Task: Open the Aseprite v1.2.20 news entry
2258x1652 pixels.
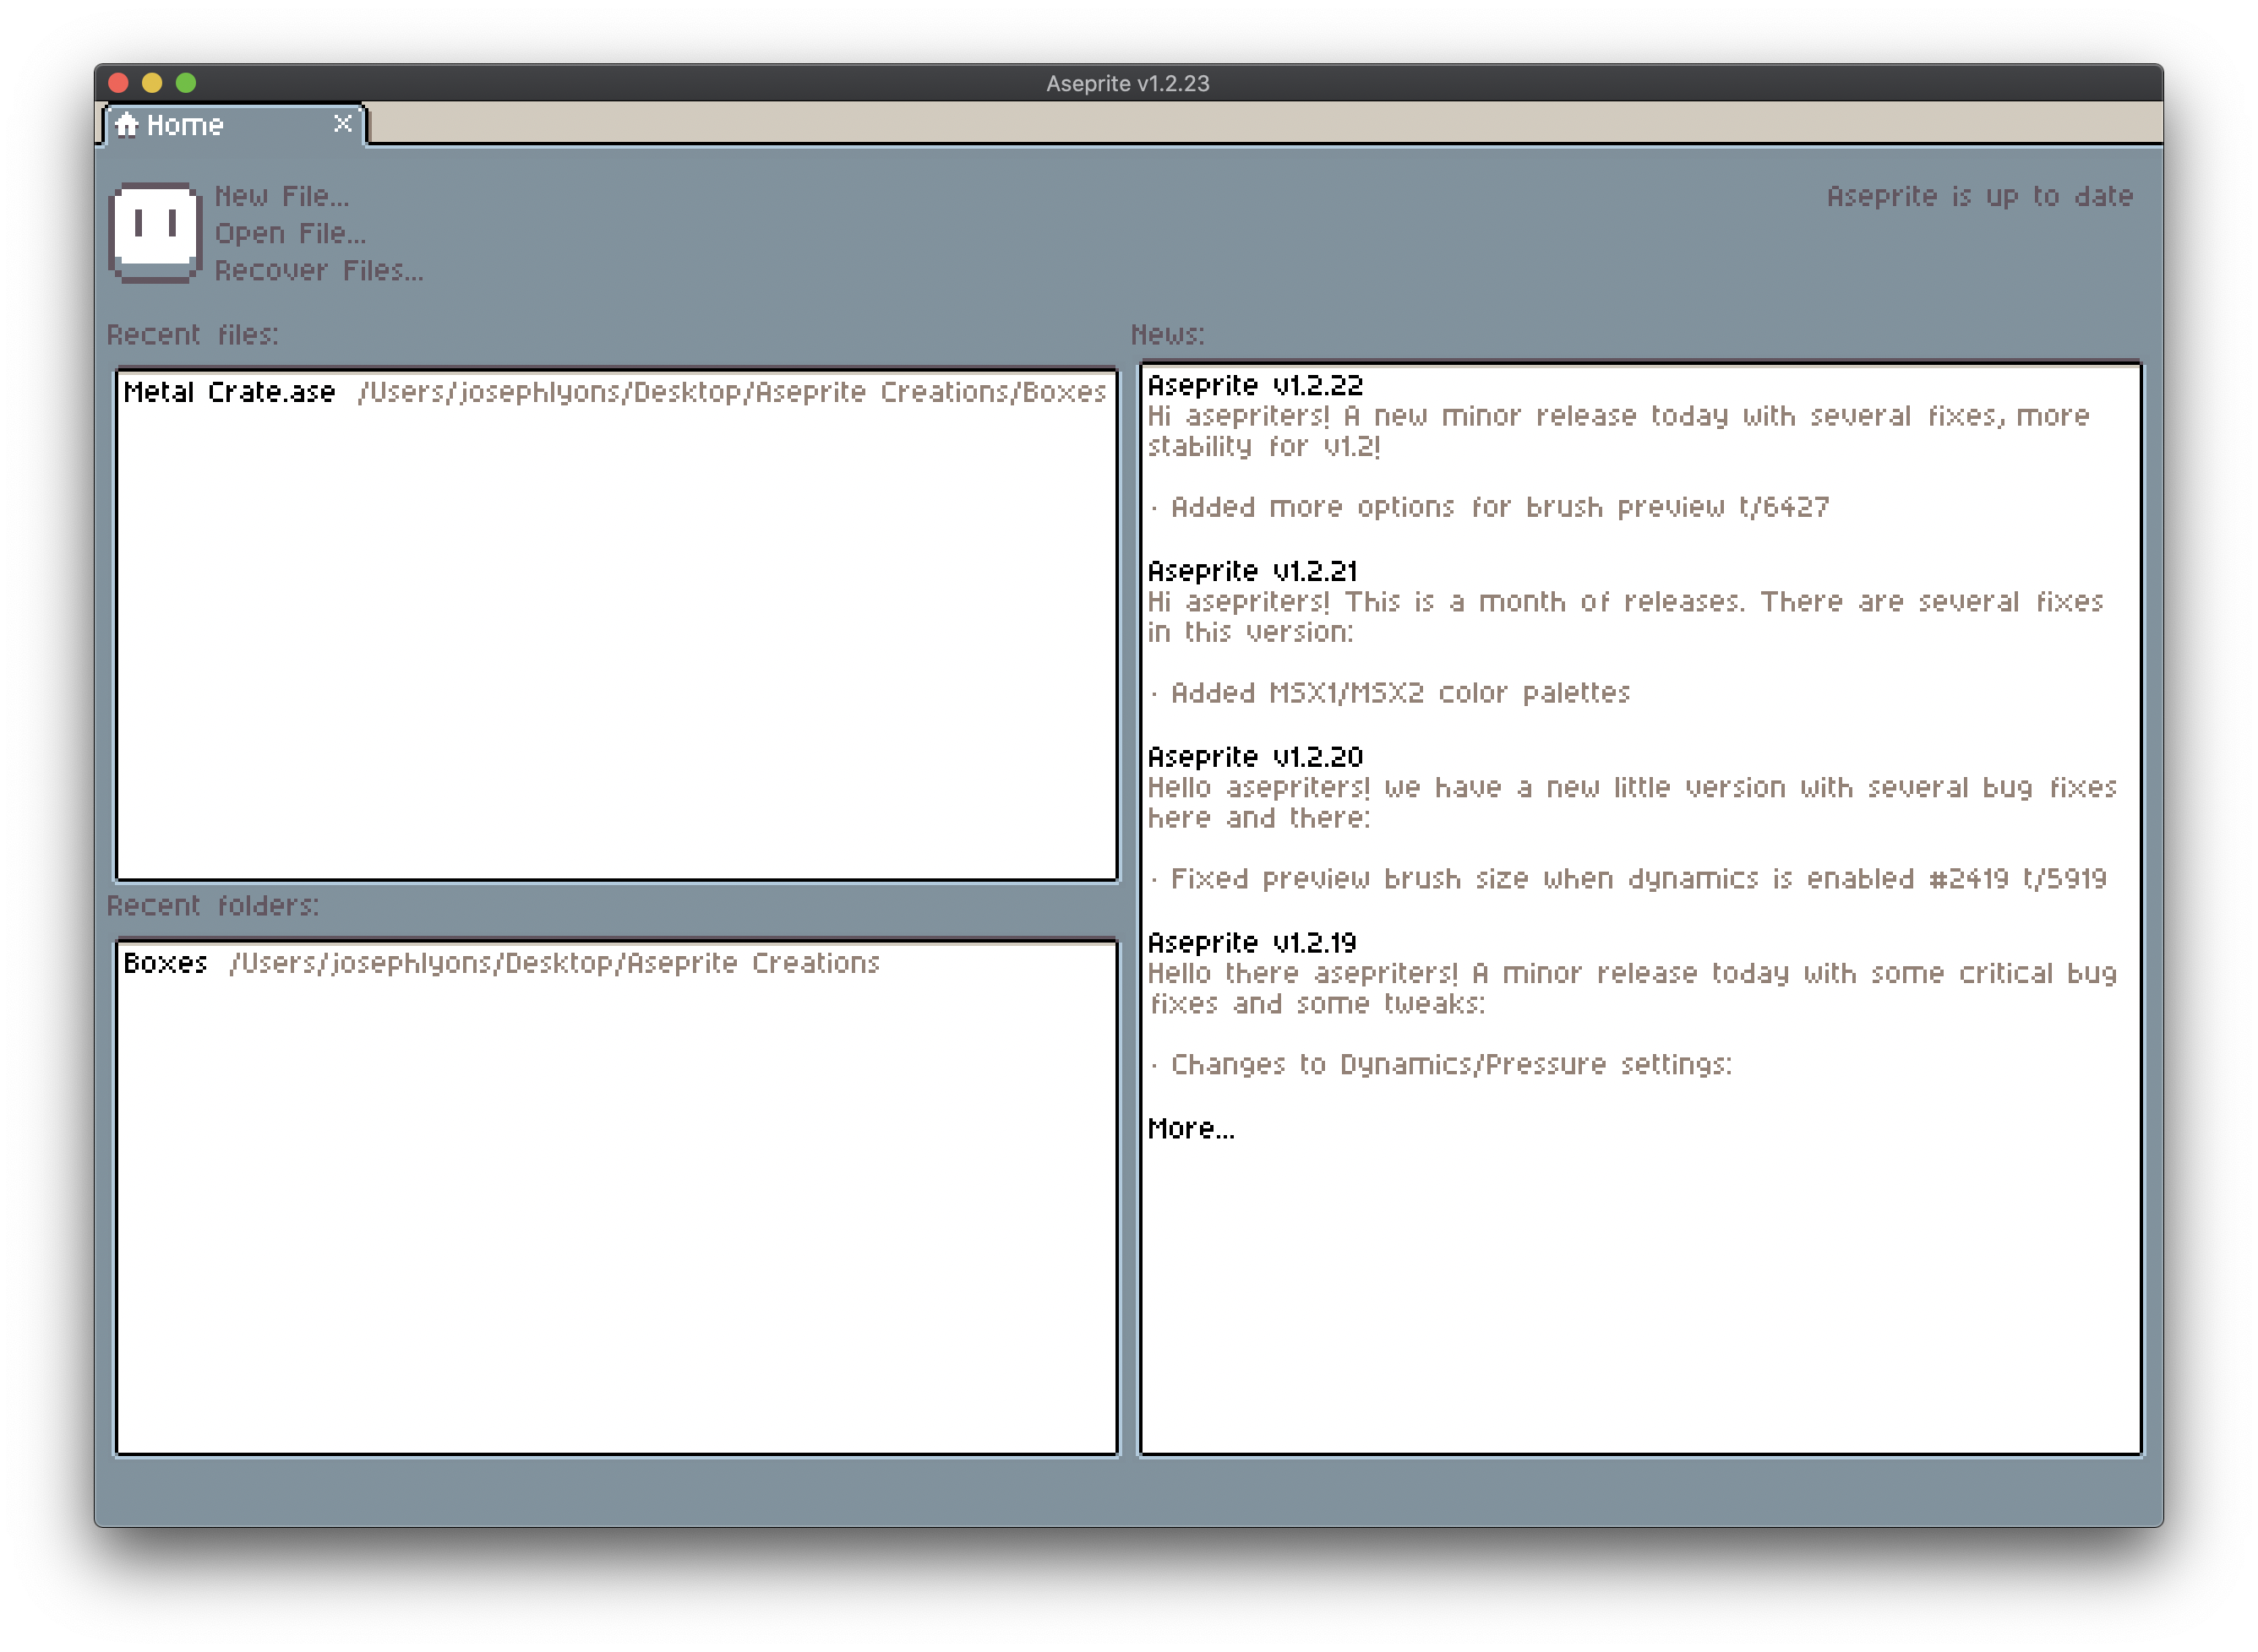Action: pyautogui.click(x=1257, y=757)
